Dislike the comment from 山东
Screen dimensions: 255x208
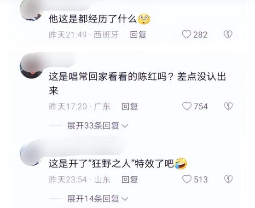pyautogui.click(x=228, y=179)
